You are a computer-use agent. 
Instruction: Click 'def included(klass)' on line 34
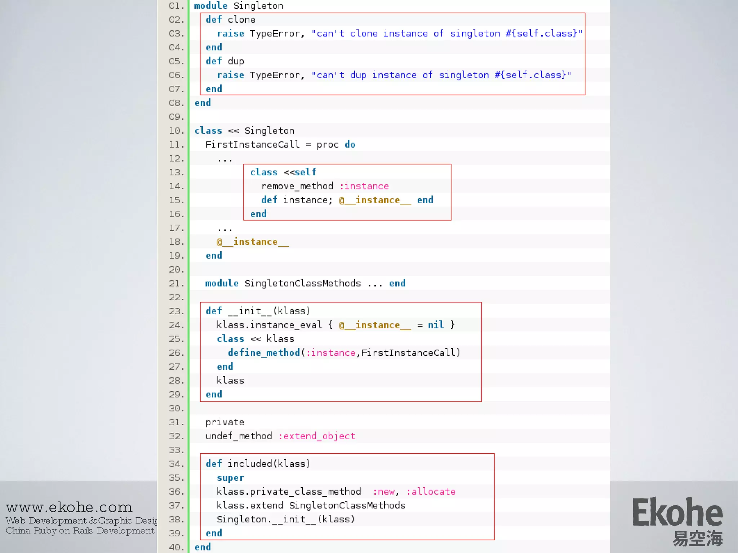(258, 464)
